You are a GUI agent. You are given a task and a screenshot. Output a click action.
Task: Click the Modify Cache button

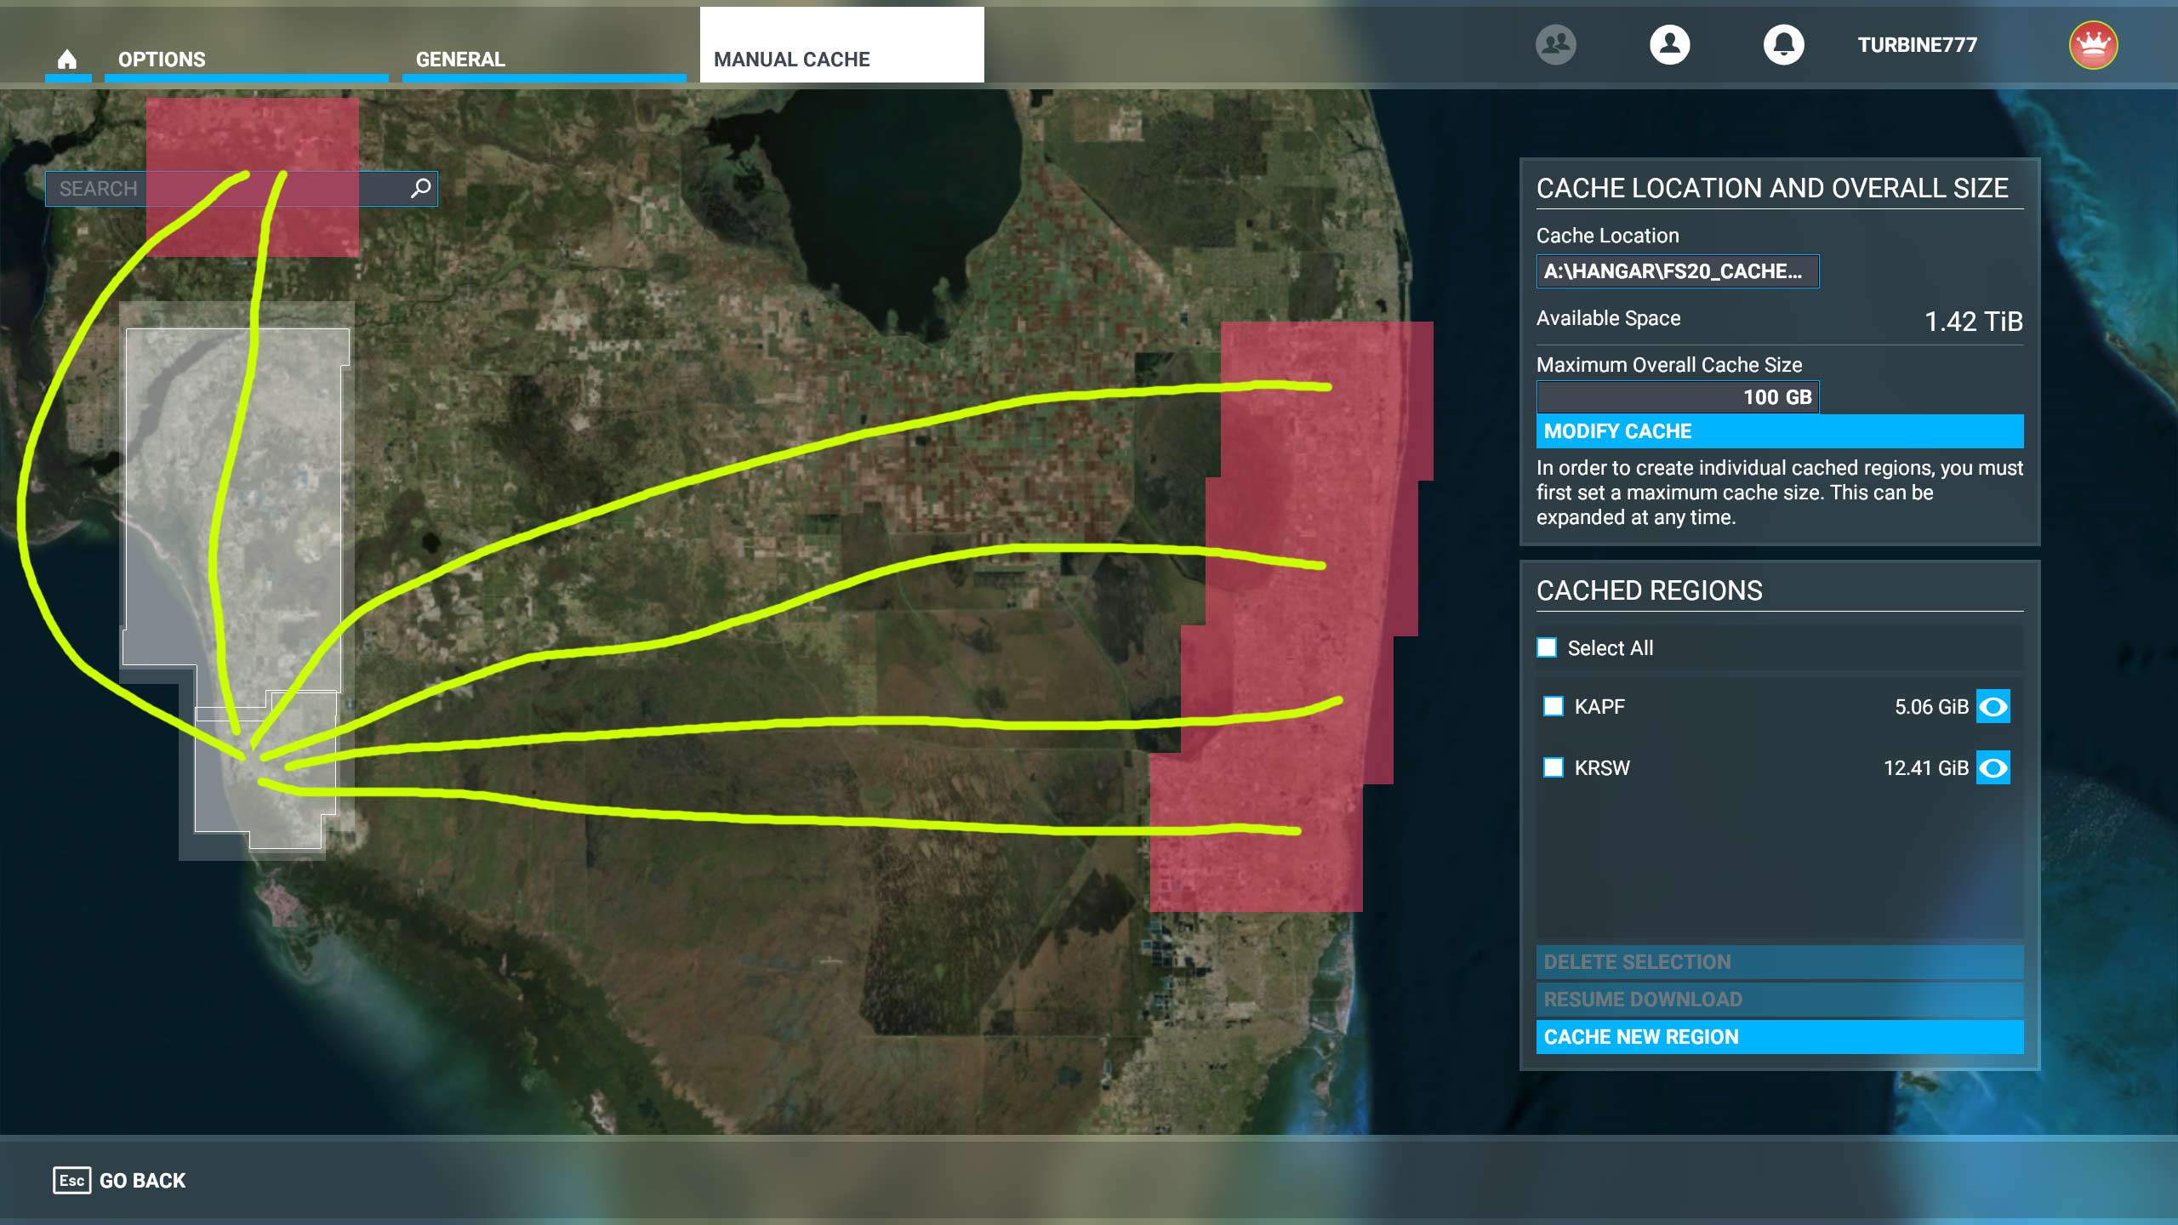(1779, 431)
